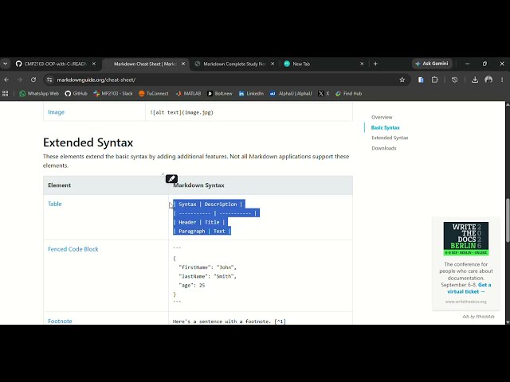The image size is (510, 382).
Task: Click the highlighter pen popup icon
Action: pos(171,178)
